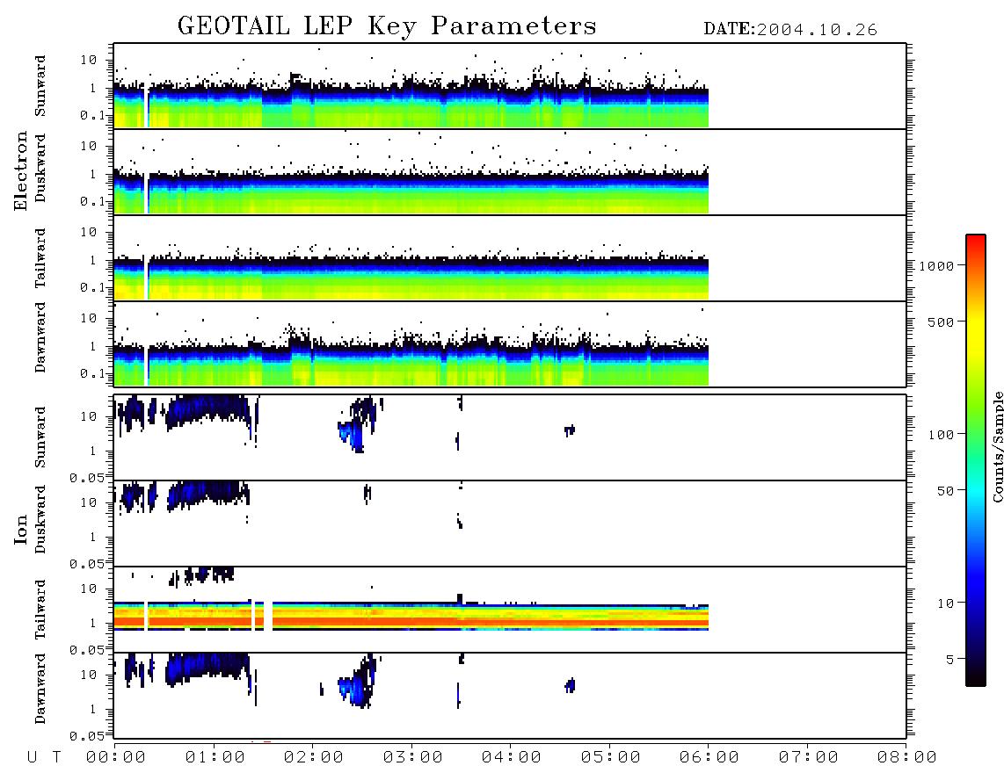Select the "DATE:2004.10.26" label
The image size is (1004, 773).
tap(790, 30)
